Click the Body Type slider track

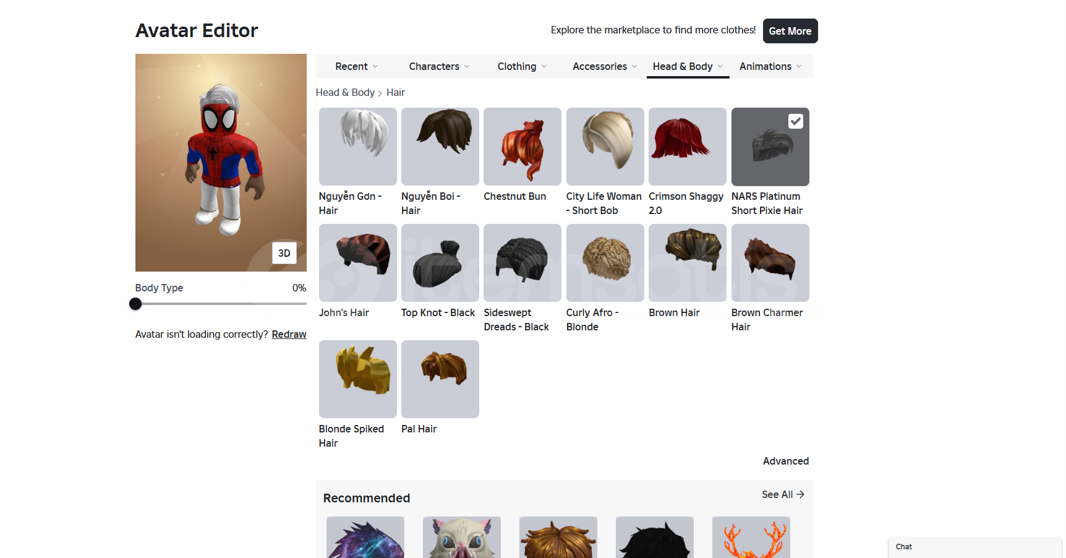[221, 304]
